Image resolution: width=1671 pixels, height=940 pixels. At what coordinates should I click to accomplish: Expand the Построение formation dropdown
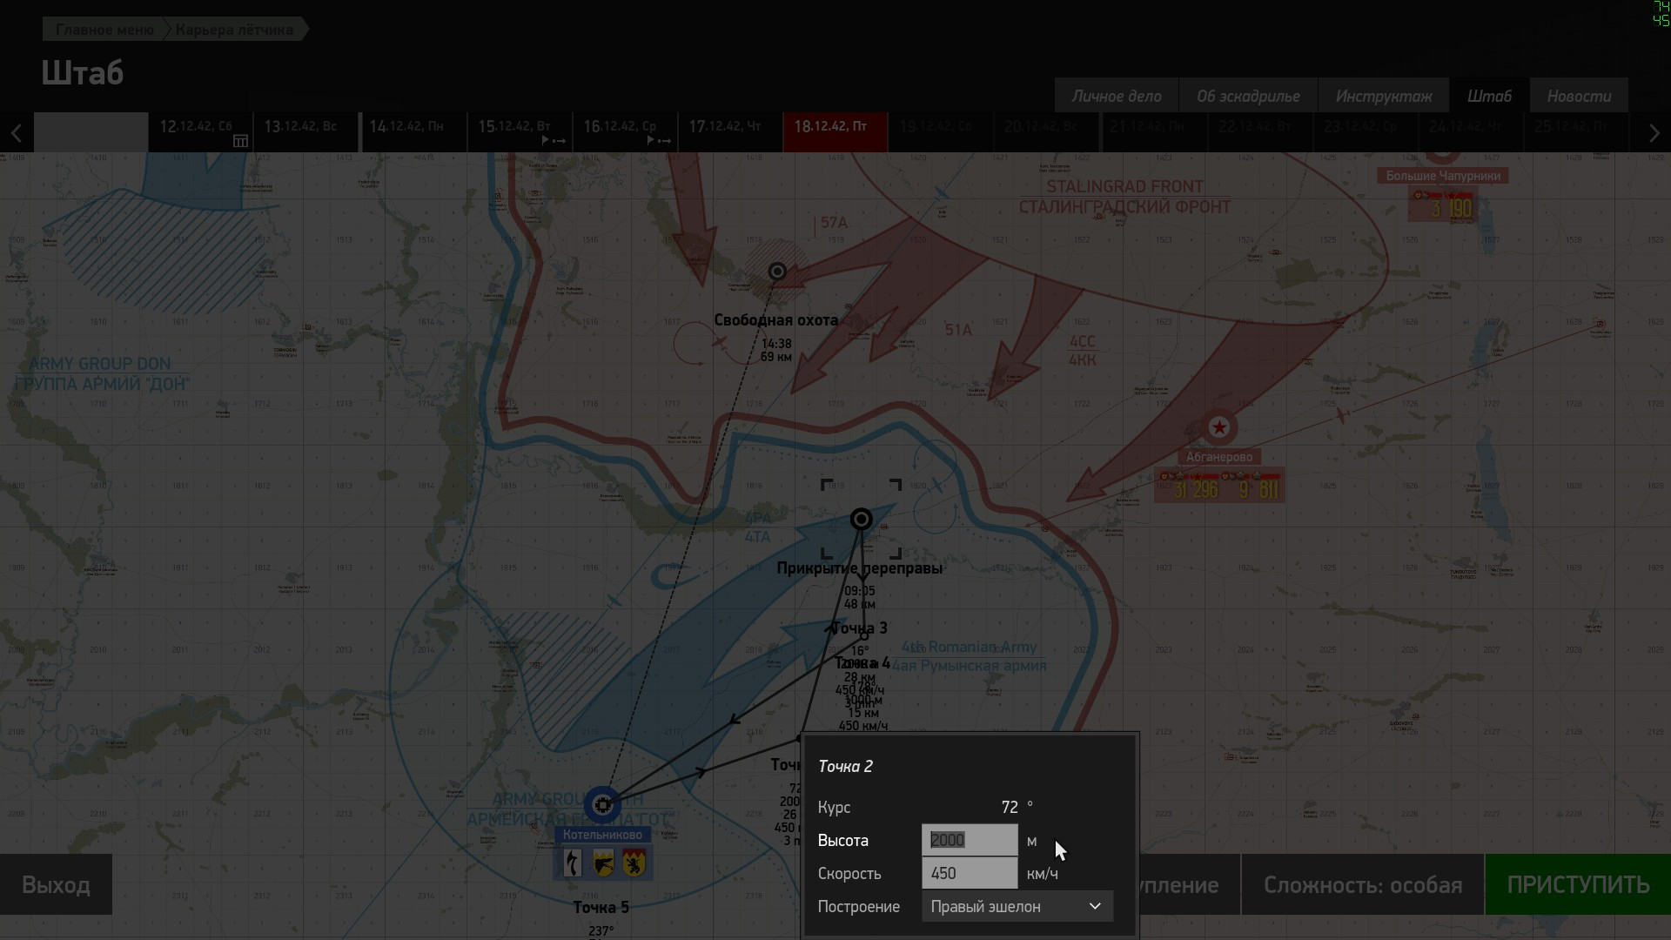click(1017, 906)
